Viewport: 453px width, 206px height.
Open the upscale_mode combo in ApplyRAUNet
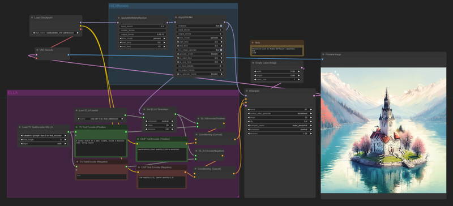[x=200, y=54]
